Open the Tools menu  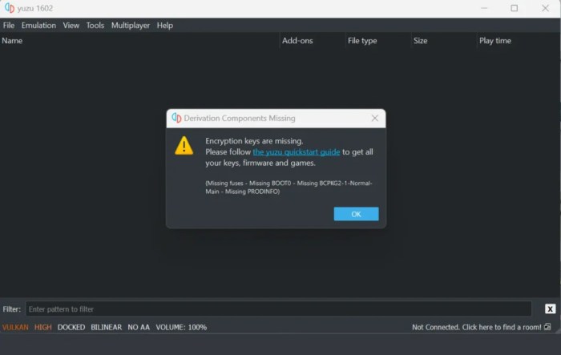(x=95, y=26)
